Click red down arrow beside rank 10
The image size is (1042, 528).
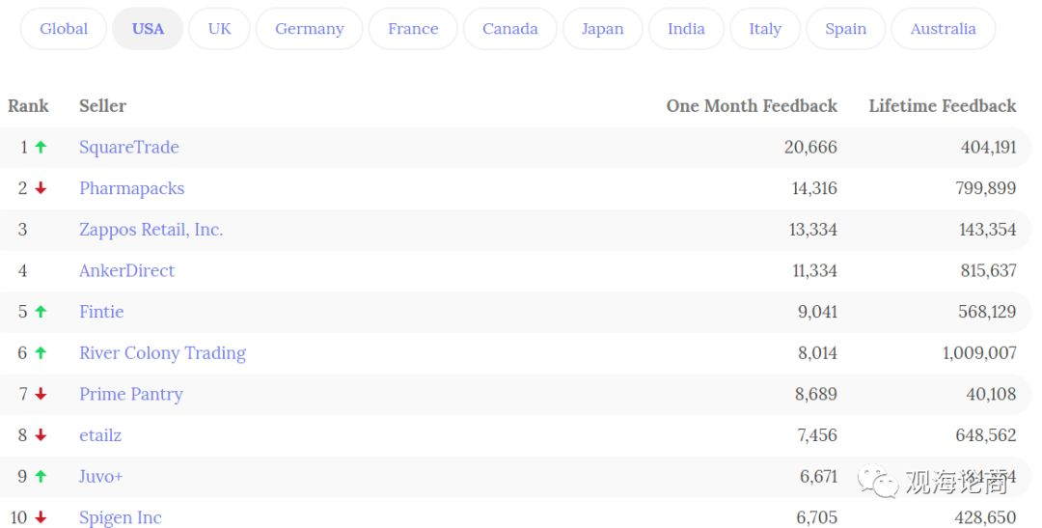[41, 517]
